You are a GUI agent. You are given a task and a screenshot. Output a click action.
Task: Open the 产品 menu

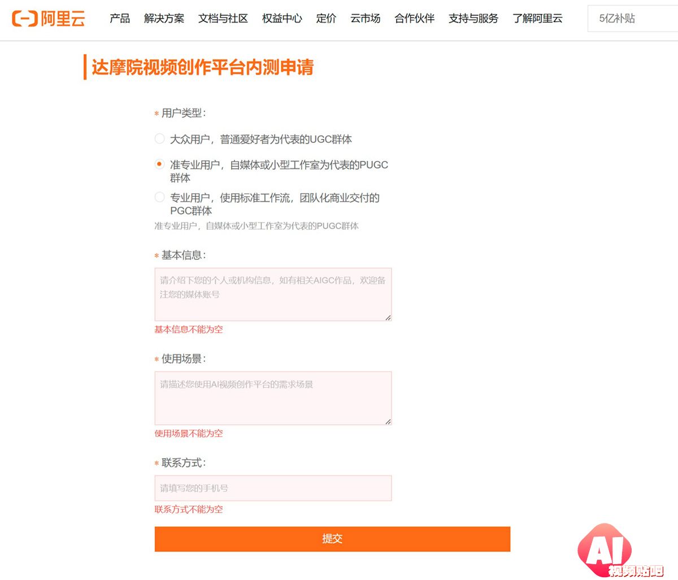click(120, 19)
